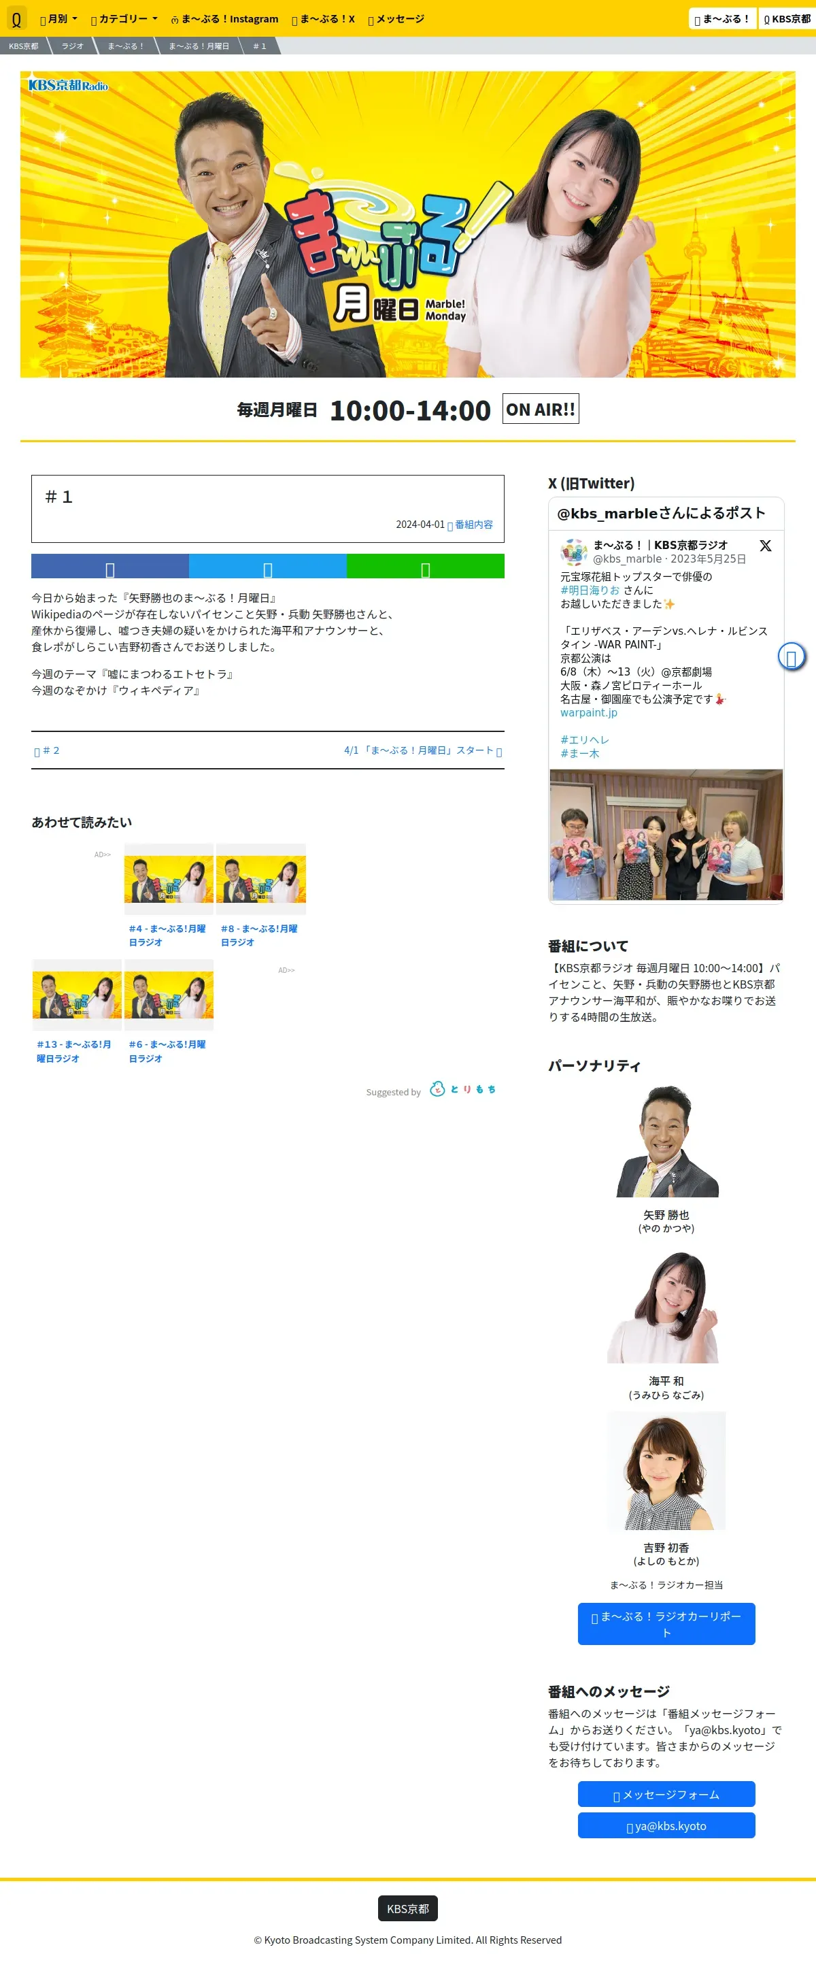
Task: Open the warpaint.jp link in the tweet
Action: pyautogui.click(x=588, y=712)
